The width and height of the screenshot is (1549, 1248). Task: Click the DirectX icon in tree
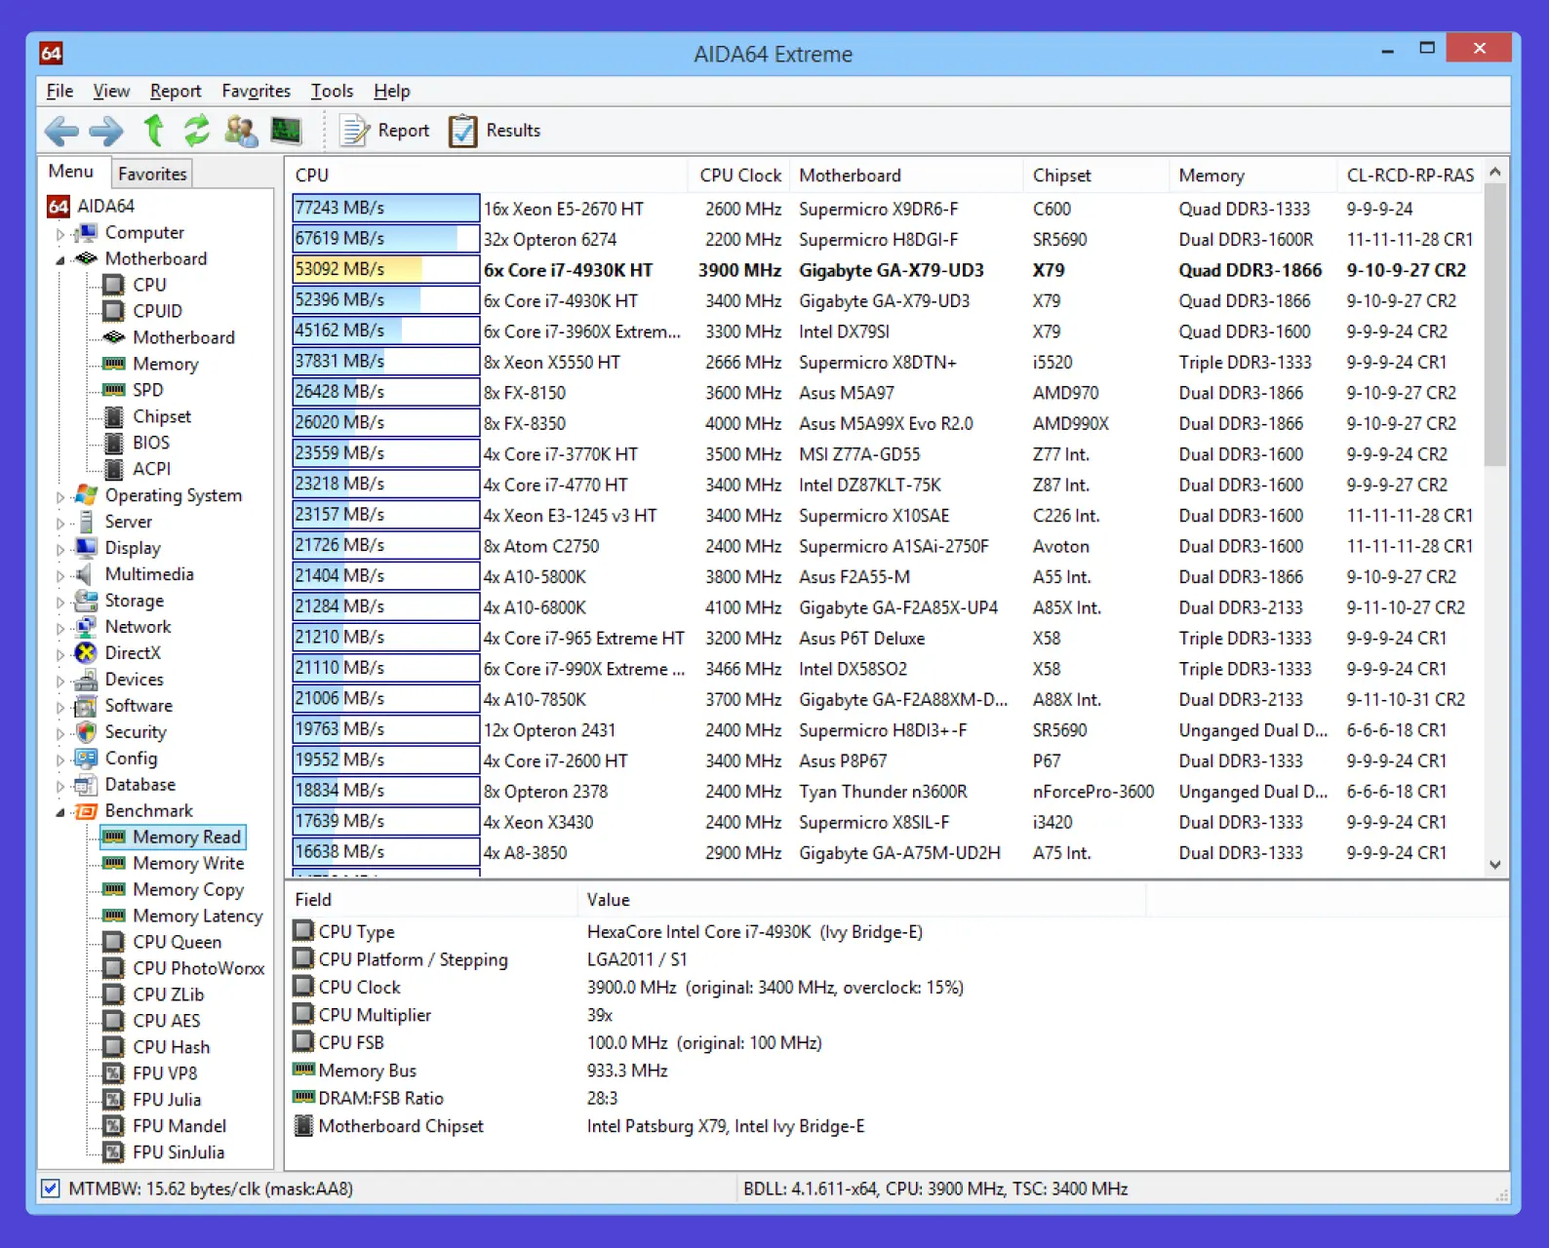pyautogui.click(x=86, y=653)
